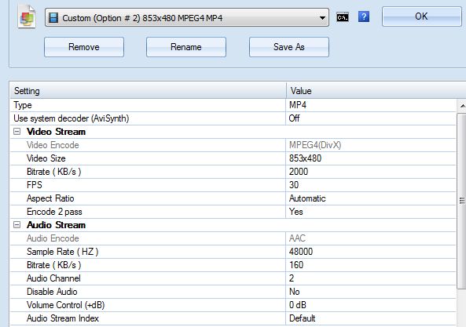Click the film icon in preset combo box
This screenshot has width=466, height=327.
pyautogui.click(x=53, y=18)
